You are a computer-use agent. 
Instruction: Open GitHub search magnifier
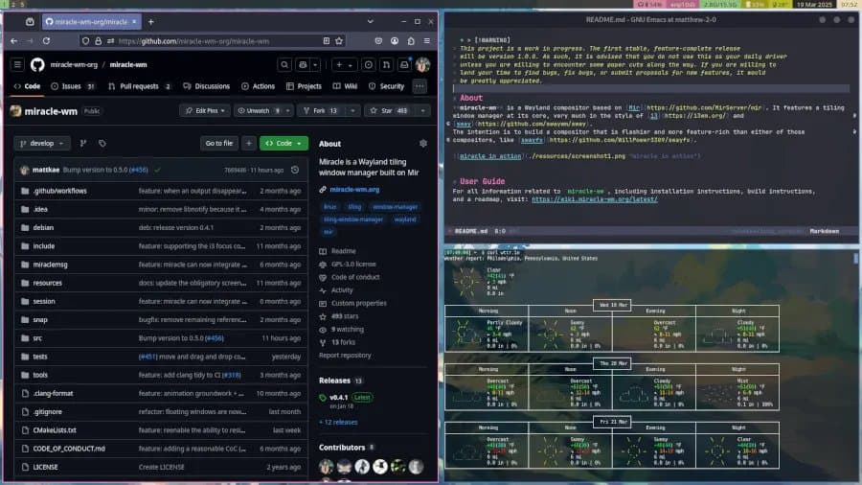click(284, 65)
